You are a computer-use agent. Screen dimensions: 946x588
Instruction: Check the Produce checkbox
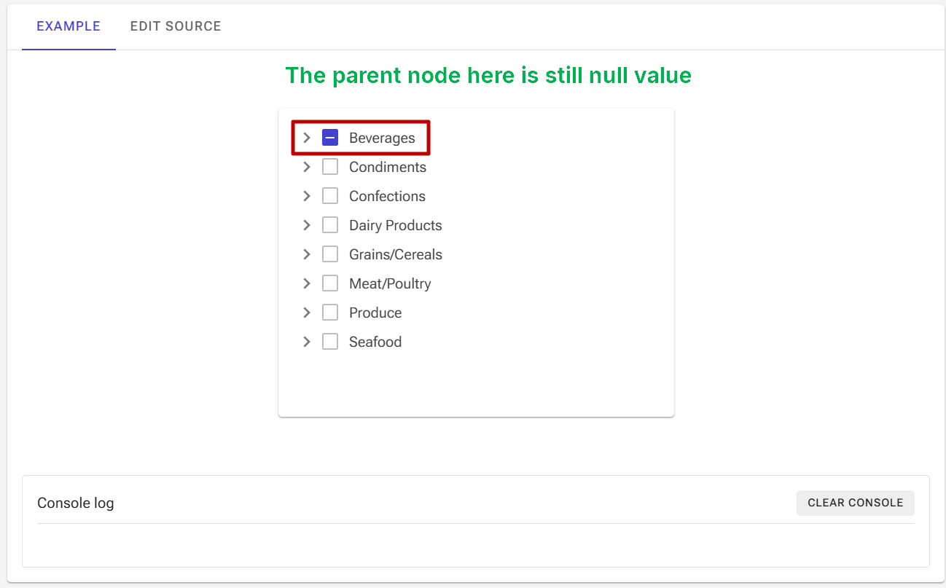pyautogui.click(x=330, y=312)
